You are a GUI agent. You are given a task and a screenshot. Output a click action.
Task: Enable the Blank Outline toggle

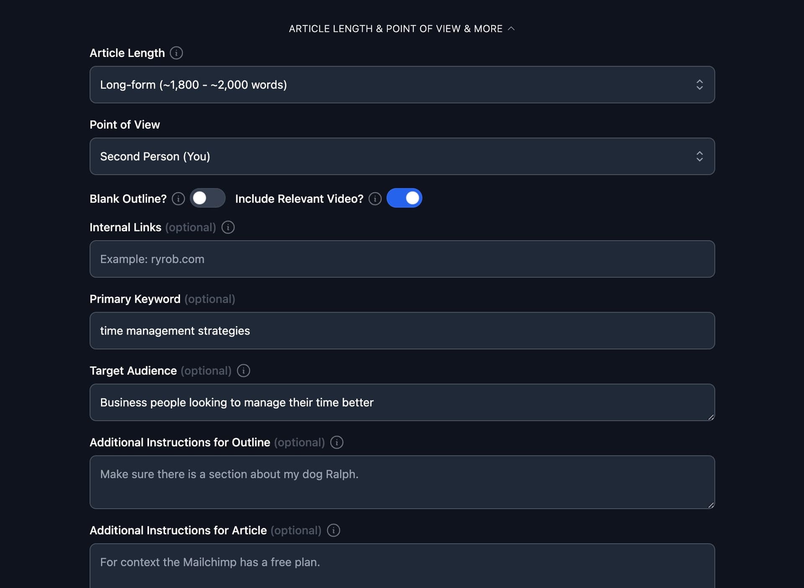point(208,198)
